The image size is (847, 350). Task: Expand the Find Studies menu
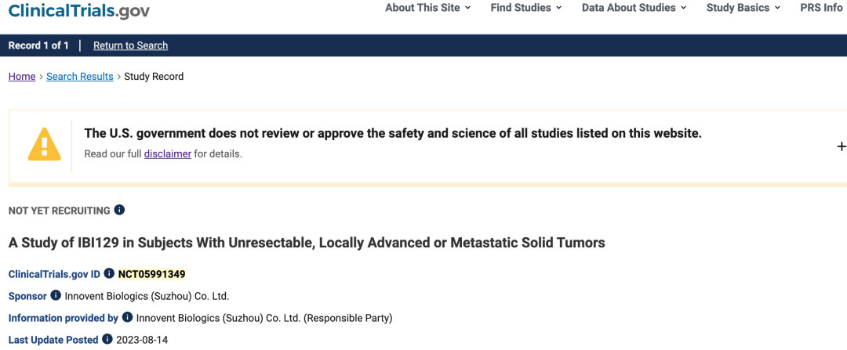(525, 8)
